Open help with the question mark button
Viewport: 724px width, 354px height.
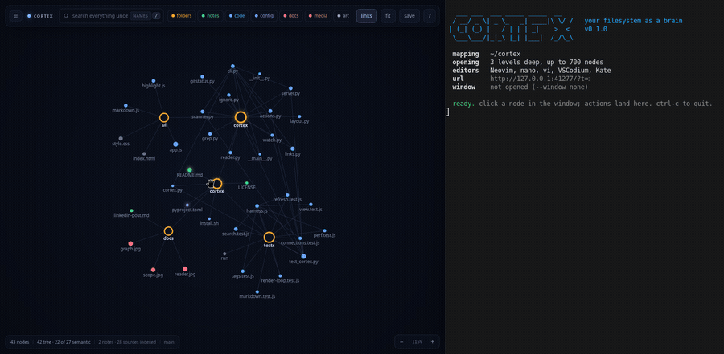[x=430, y=16]
